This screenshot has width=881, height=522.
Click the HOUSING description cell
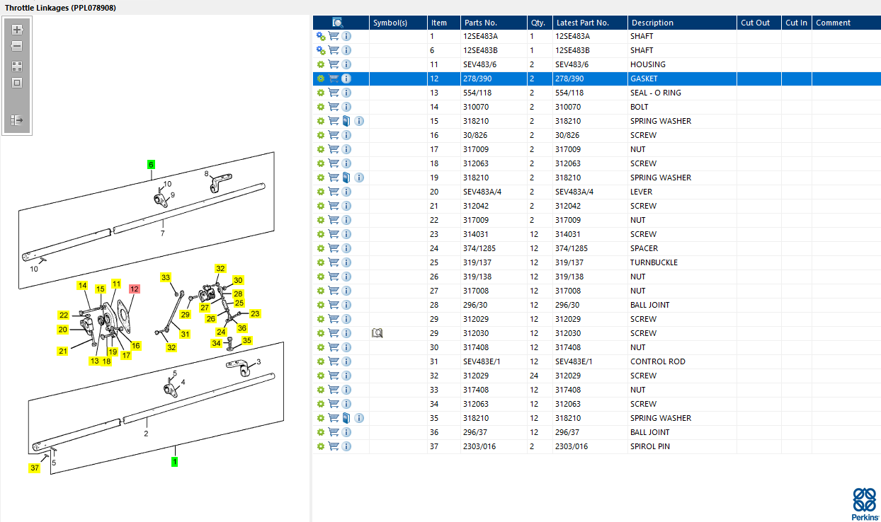click(682, 64)
